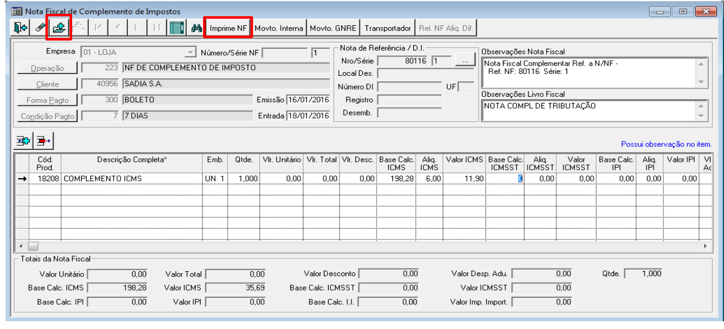The image size is (724, 329).
Task: Click the 11,90 Valor ICMS cell
Action: click(464, 179)
